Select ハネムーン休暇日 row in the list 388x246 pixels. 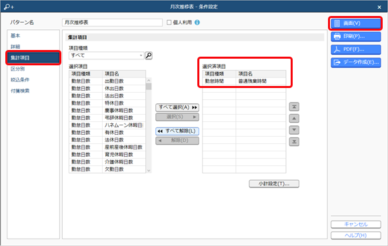pos(107,125)
